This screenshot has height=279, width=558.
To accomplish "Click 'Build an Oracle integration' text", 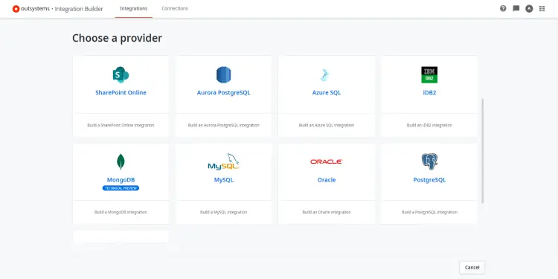I will pos(327,212).
